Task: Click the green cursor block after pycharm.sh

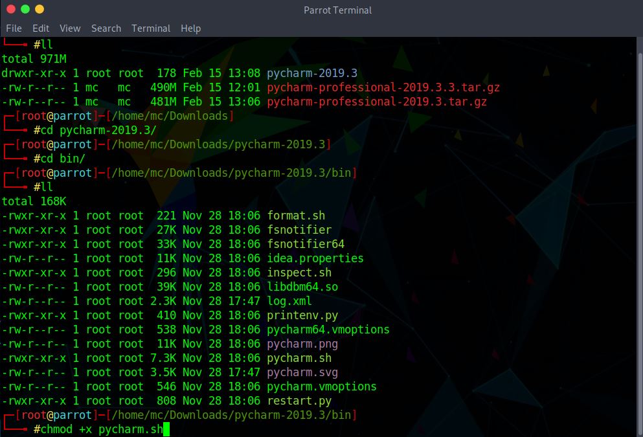Action: (166, 429)
